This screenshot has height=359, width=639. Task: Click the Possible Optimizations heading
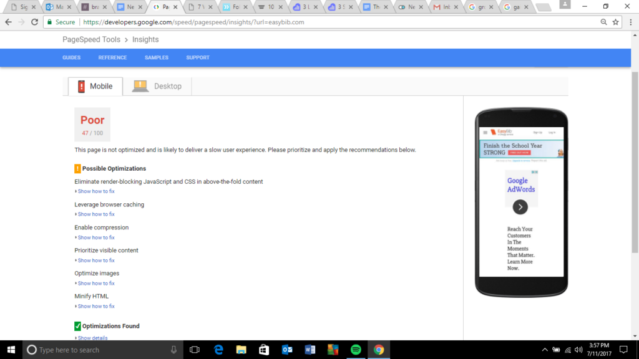click(x=114, y=168)
